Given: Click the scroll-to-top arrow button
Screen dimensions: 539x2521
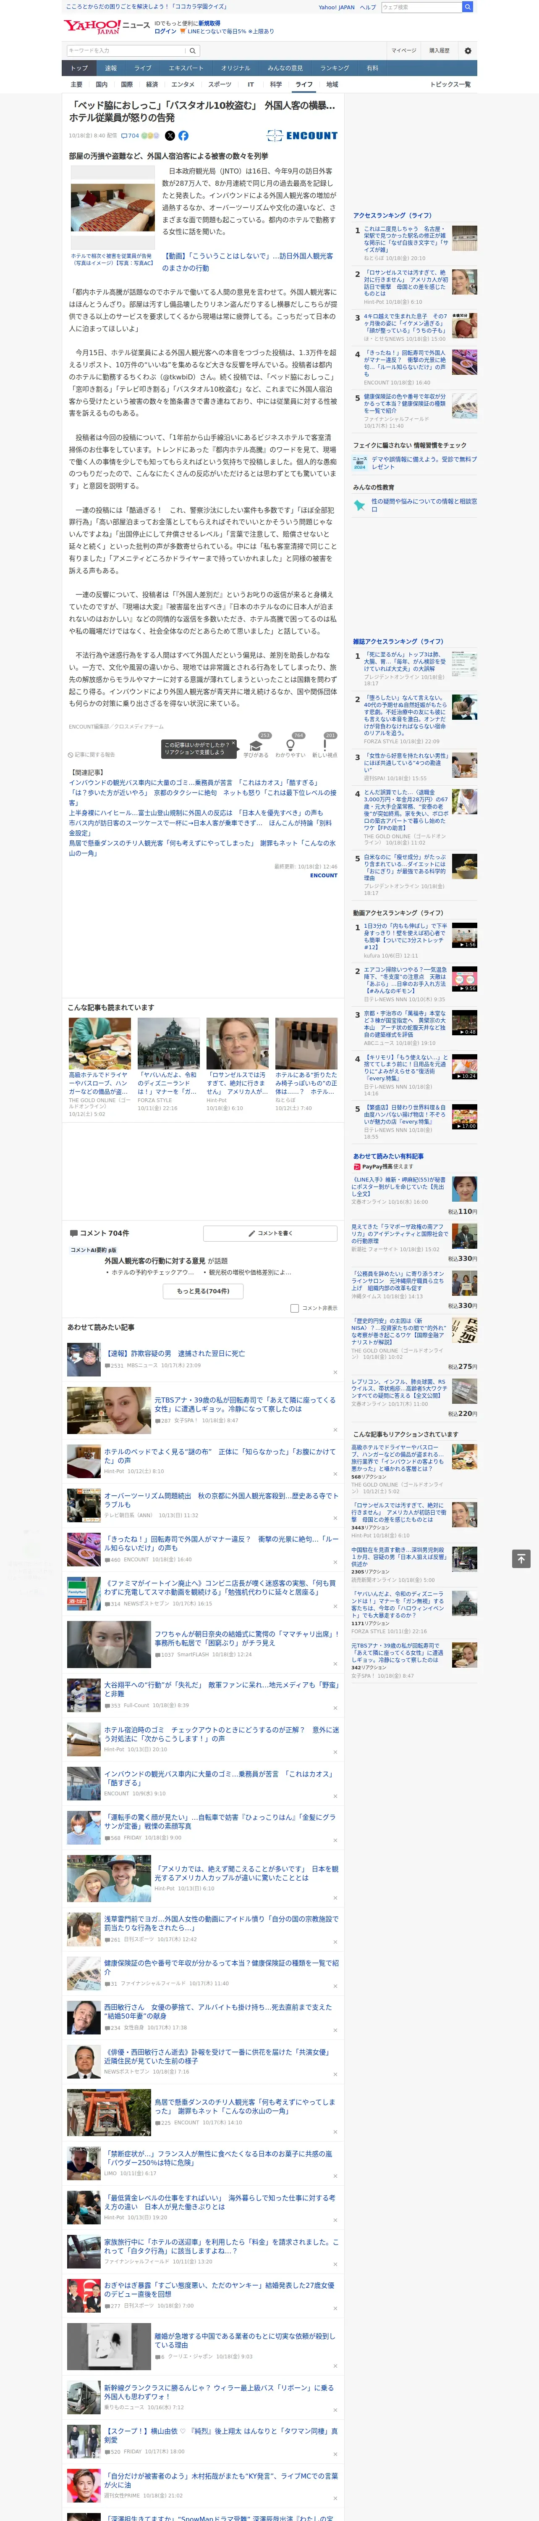Looking at the screenshot, I should pyautogui.click(x=521, y=1558).
